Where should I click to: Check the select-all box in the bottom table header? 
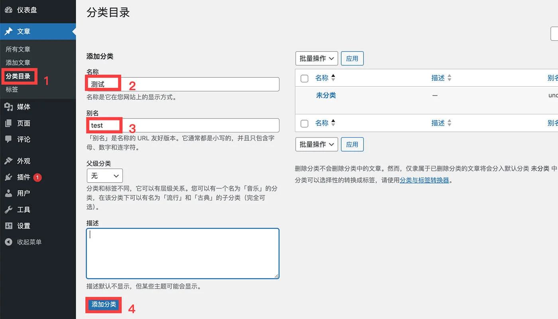coord(304,123)
